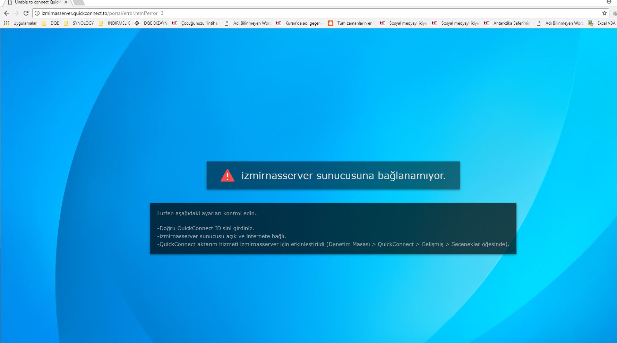Viewport: 617px width, 343px height.
Task: Click the Forward navigation arrow
Action: (16, 13)
